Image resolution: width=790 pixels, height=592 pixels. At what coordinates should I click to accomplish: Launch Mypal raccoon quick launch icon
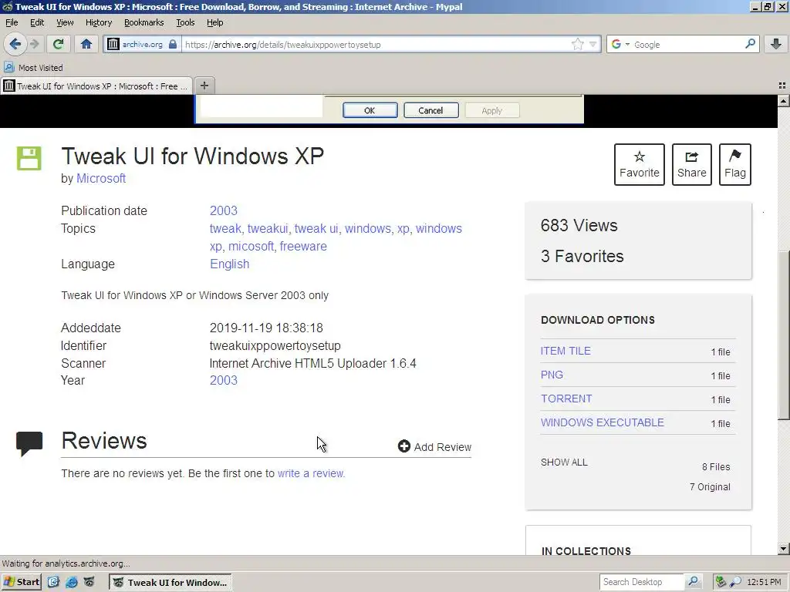click(x=89, y=582)
